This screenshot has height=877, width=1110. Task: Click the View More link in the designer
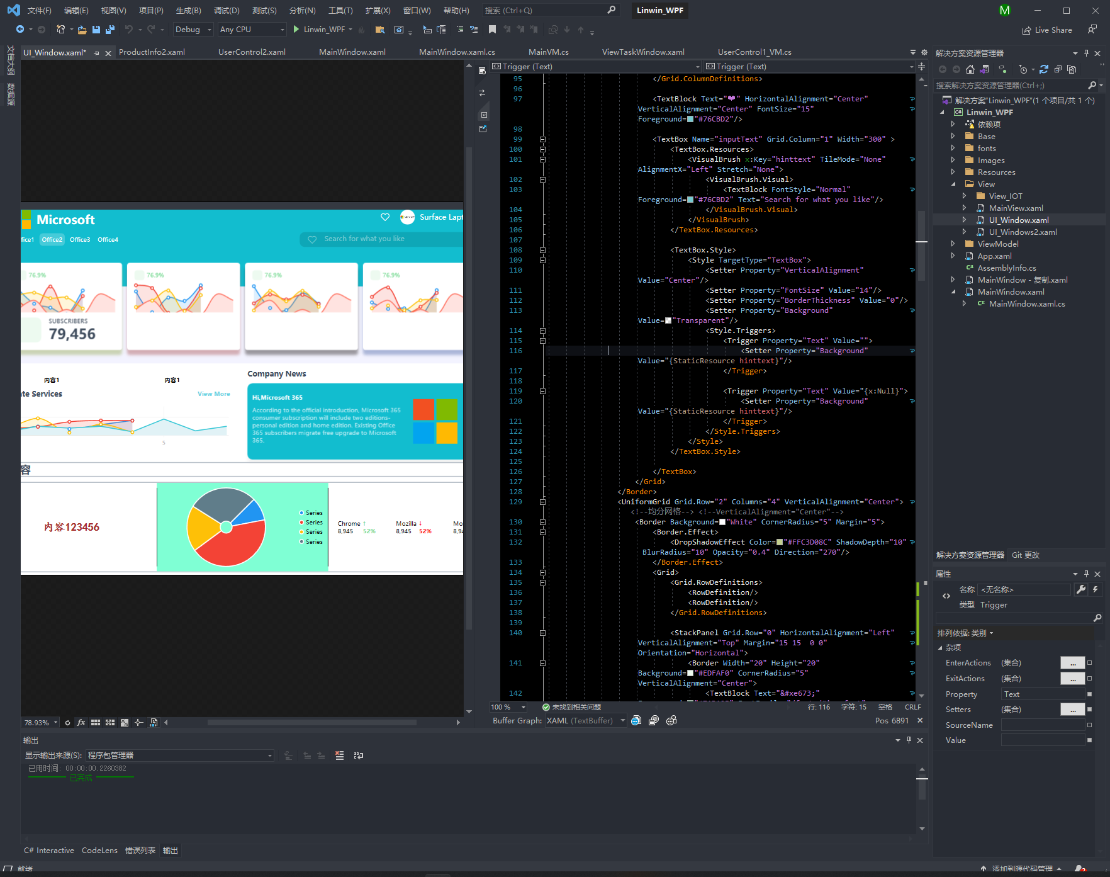click(213, 393)
